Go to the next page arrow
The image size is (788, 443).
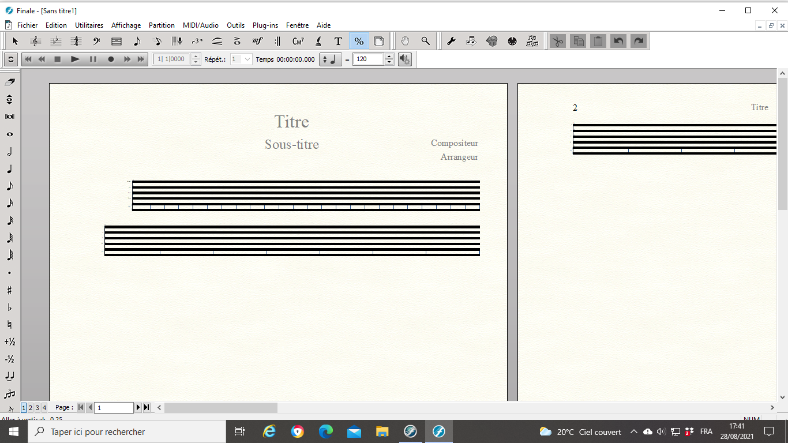coord(138,408)
